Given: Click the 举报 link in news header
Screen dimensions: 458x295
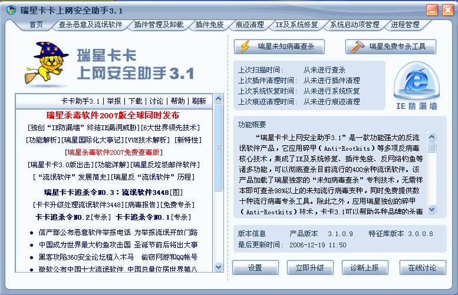Looking at the screenshot, I should pos(114,101).
